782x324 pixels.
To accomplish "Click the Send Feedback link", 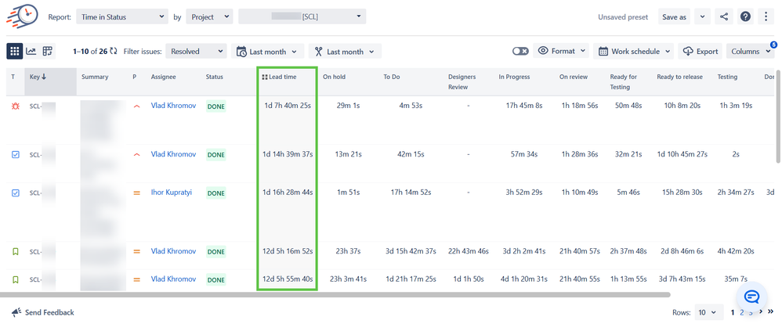I will point(43,312).
